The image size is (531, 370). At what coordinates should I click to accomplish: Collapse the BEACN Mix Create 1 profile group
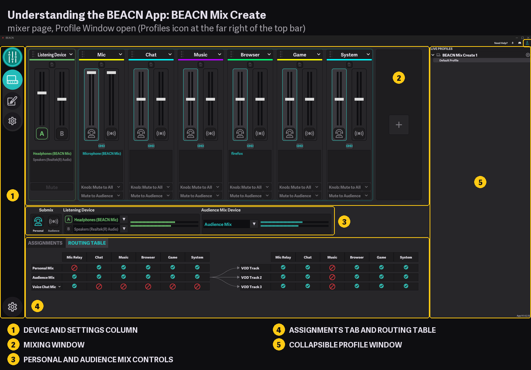click(x=433, y=55)
